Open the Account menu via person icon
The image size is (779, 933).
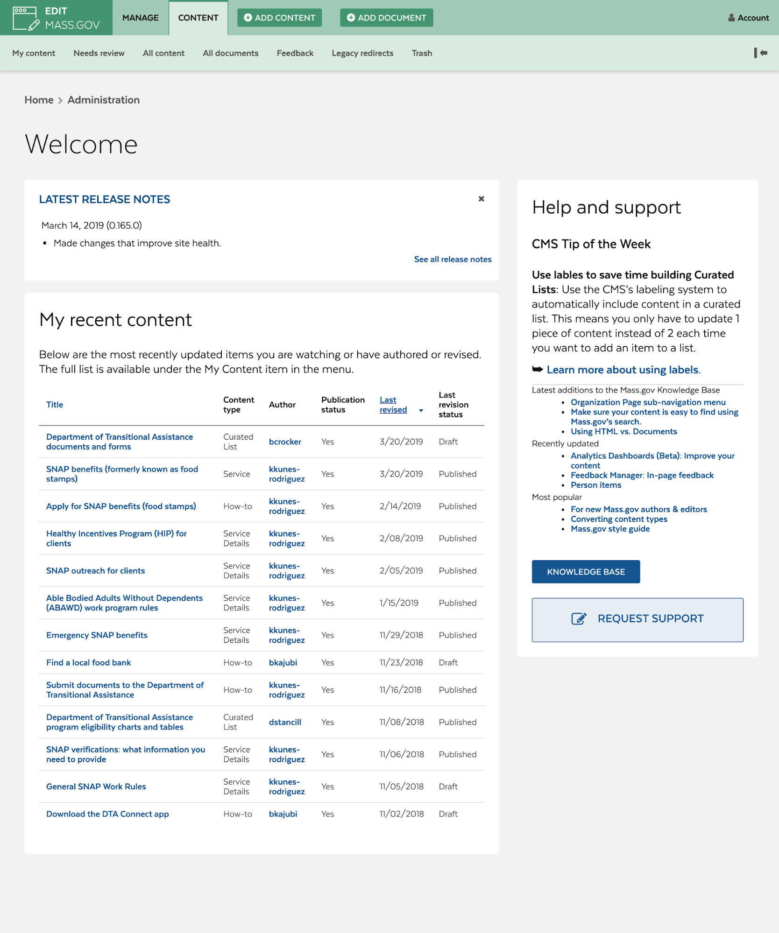tap(730, 18)
